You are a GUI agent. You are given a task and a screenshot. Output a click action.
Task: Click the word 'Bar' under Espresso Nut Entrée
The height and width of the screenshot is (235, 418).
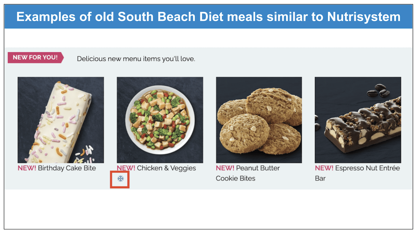coord(320,178)
